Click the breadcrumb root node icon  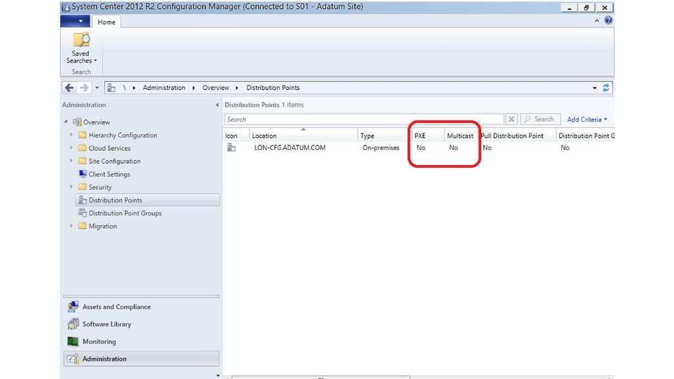click(111, 88)
